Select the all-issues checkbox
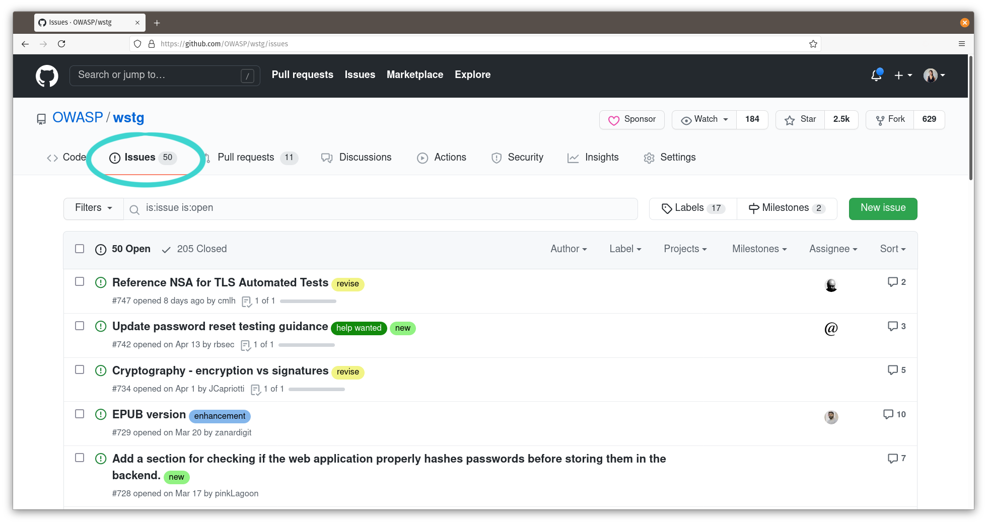The image size is (987, 524). tap(80, 249)
